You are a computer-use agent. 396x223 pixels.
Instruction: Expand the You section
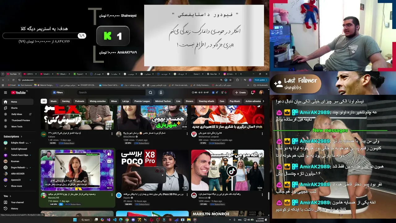click(x=7, y=196)
